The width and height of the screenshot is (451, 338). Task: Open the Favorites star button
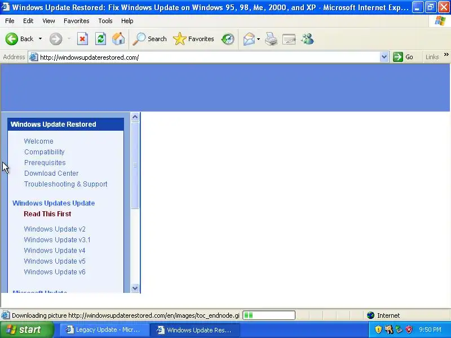[x=193, y=39]
